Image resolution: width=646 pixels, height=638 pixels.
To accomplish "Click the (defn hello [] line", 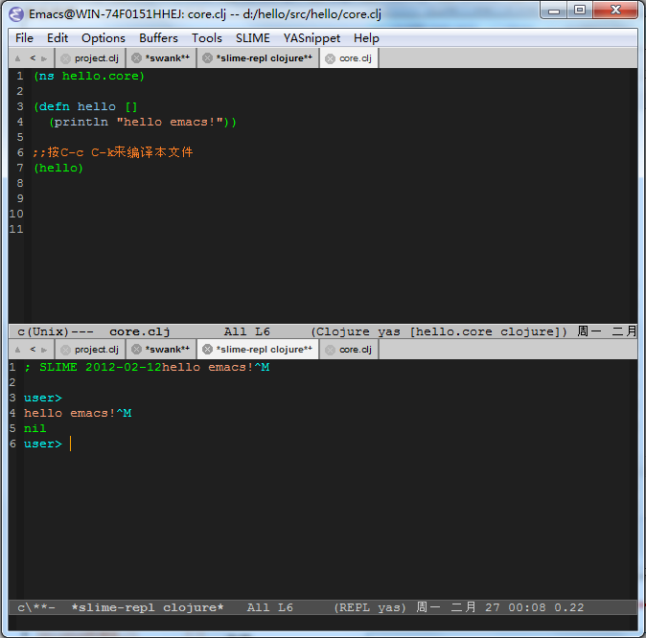I will tap(85, 106).
